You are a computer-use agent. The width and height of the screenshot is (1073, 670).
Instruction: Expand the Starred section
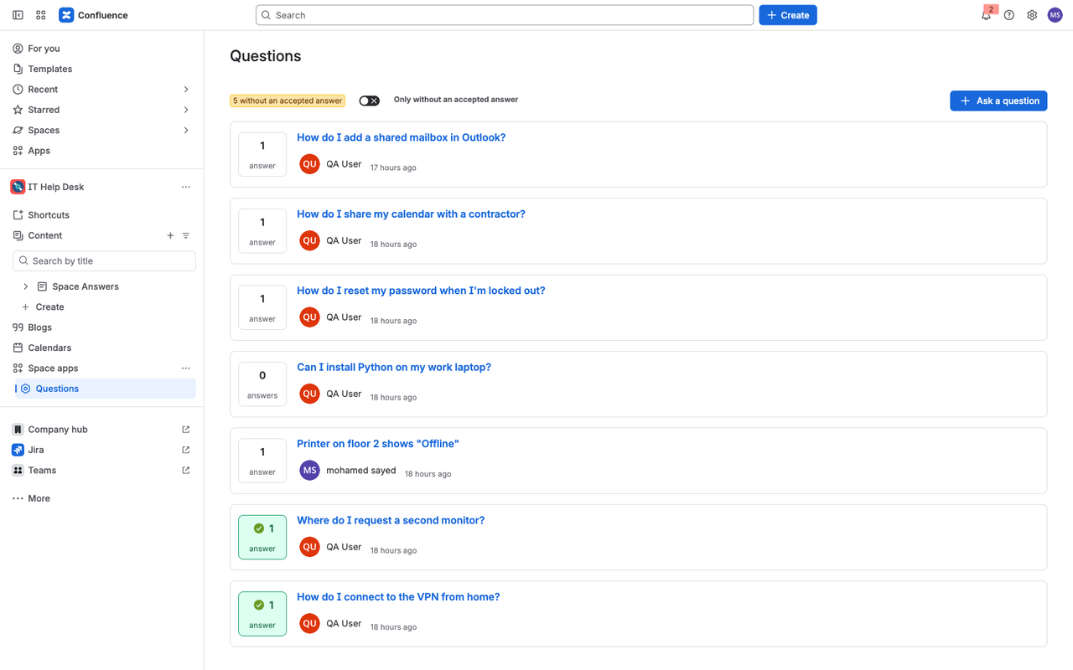pos(186,110)
